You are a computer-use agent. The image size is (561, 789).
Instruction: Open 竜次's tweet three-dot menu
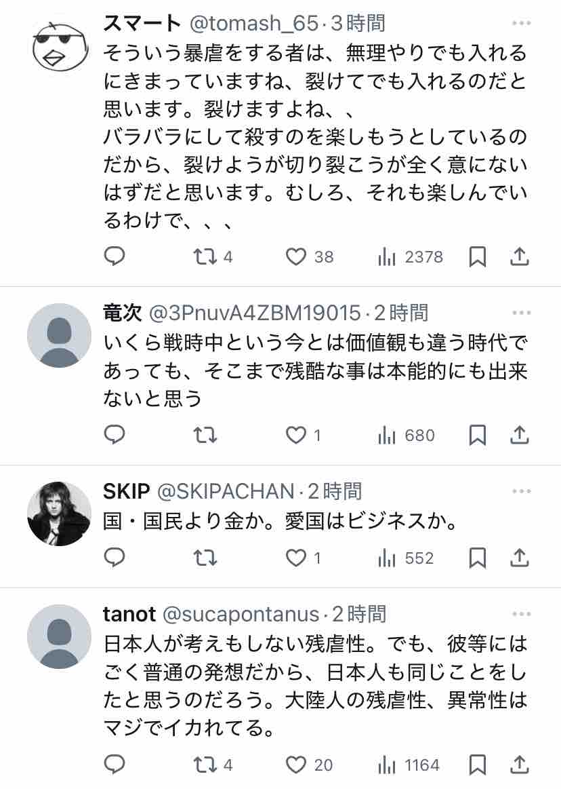point(521,313)
